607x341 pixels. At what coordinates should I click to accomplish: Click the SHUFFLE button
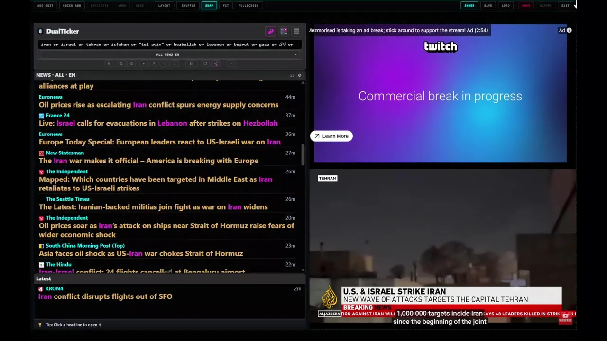[x=188, y=6]
